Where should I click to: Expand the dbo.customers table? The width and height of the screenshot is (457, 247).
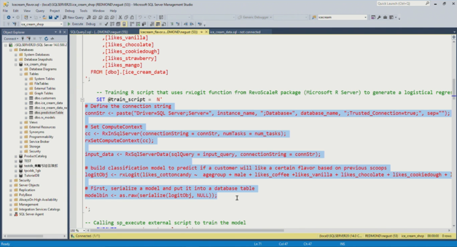pos(26,98)
